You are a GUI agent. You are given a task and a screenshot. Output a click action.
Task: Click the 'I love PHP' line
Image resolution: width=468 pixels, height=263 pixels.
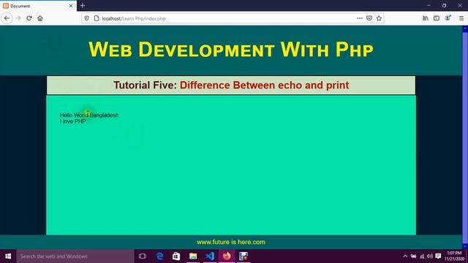click(72, 121)
